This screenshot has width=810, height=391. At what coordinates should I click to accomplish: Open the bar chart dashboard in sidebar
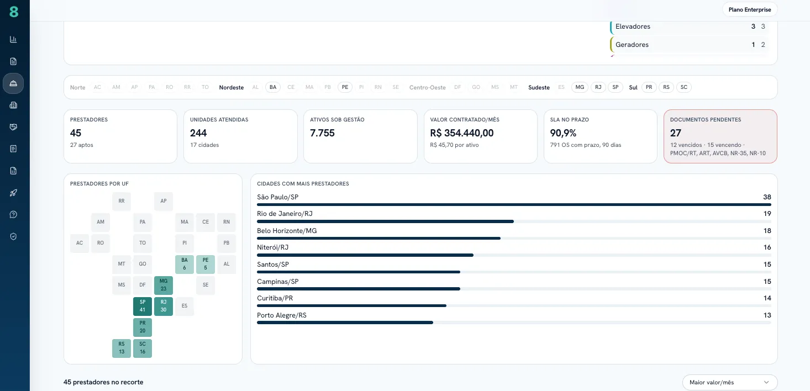(x=13, y=39)
